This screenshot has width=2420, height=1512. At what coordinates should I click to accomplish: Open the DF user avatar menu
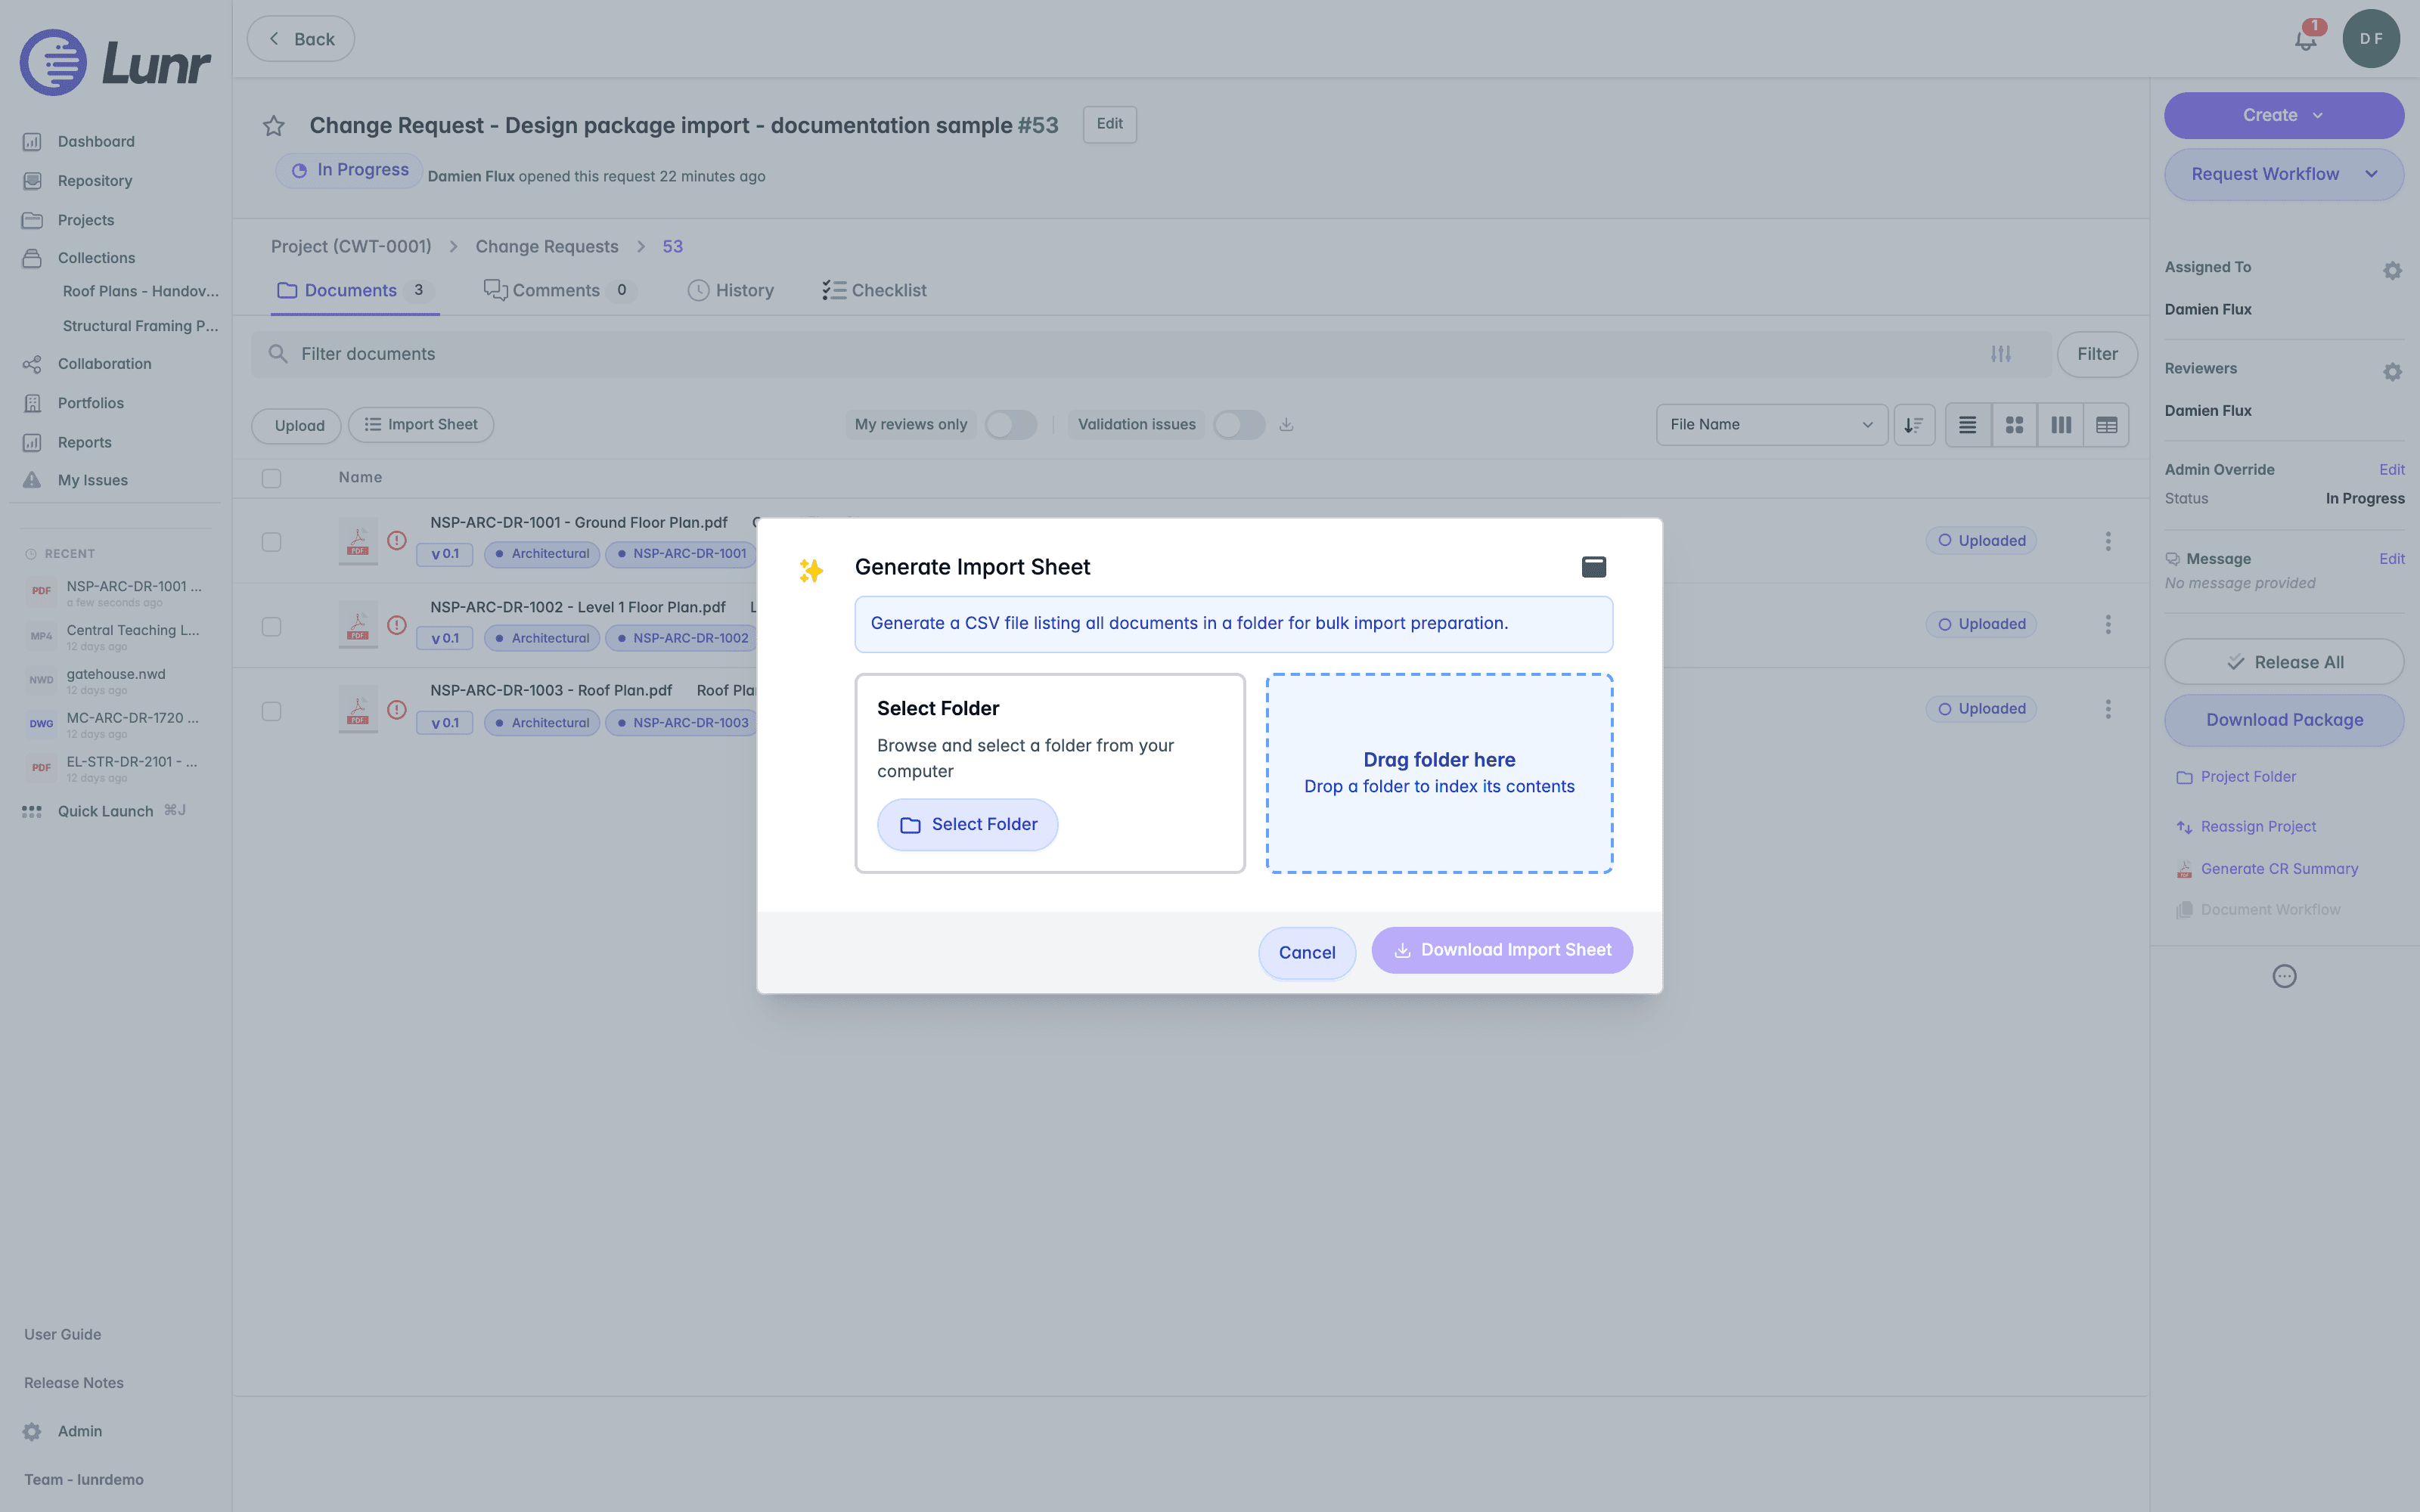coord(2371,39)
